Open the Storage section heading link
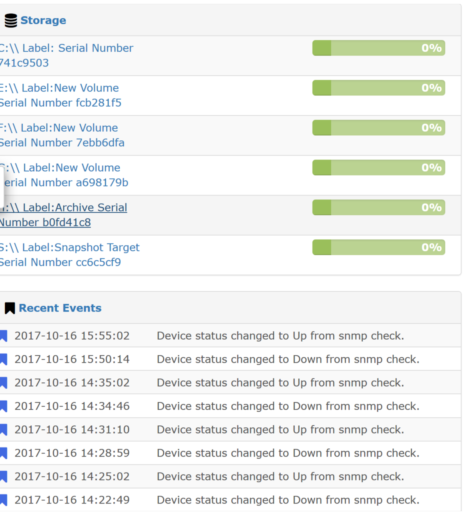Image resolution: width=463 pixels, height=516 pixels. pos(43,20)
